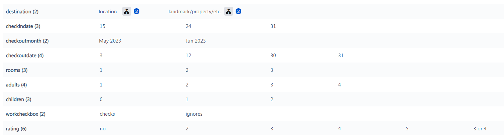
Task: Click the blue 2 badge beside landmark/property/etc.
Action: pos(238,12)
